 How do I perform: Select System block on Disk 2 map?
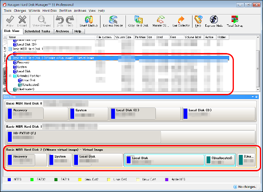coord(60,160)
